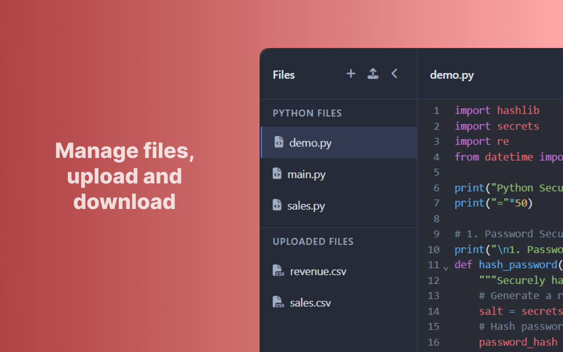
Task: Open the sales.py file
Action: tap(307, 205)
